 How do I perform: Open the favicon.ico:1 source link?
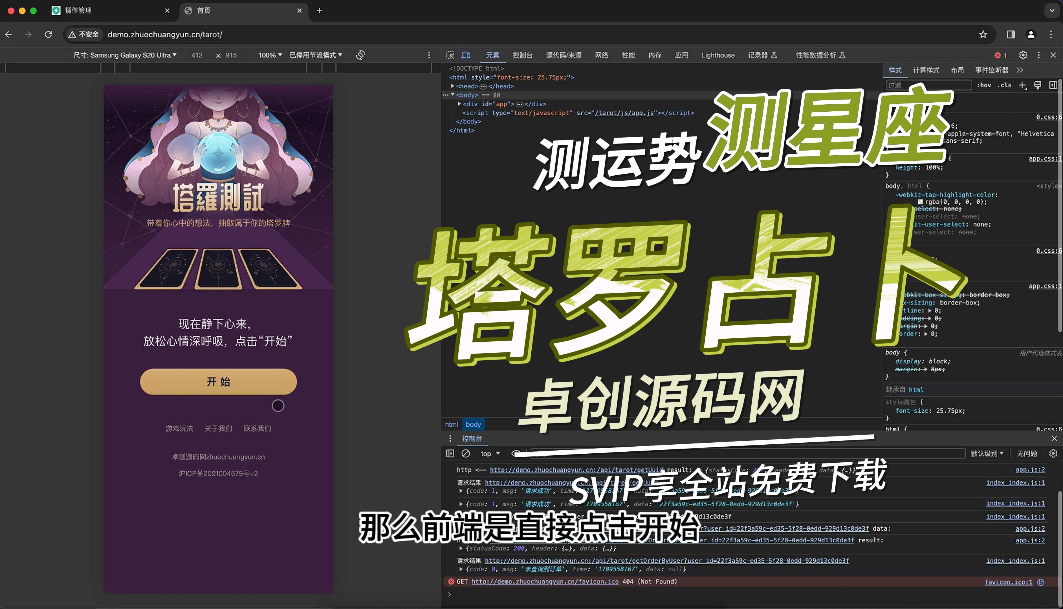tap(1008, 582)
